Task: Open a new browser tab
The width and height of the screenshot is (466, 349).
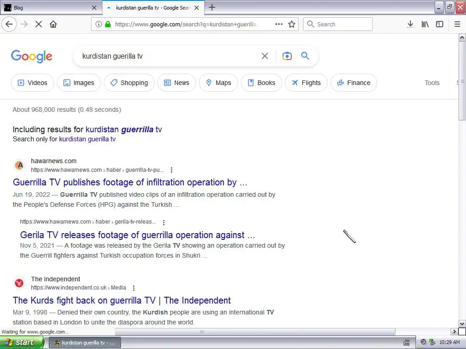Action: [212, 7]
